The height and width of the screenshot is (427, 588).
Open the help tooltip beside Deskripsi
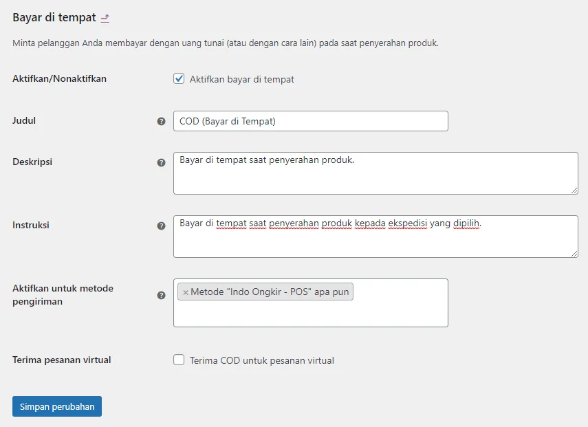(x=161, y=162)
